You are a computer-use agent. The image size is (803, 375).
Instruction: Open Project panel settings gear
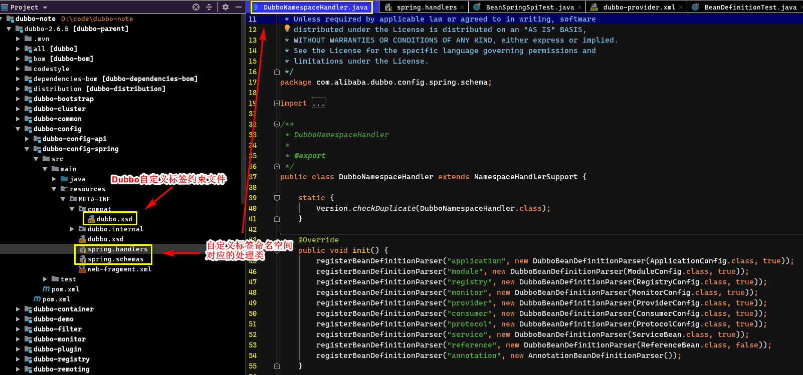tap(226, 7)
